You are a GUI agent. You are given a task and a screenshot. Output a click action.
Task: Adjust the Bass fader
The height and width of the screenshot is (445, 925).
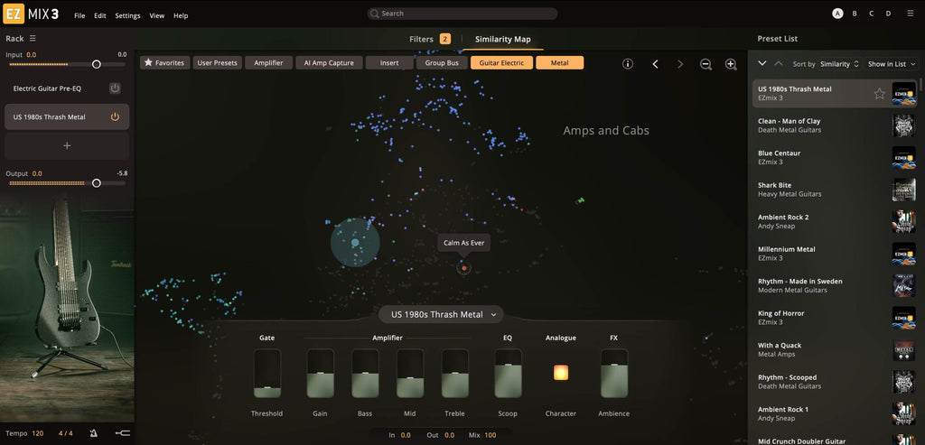[365, 374]
